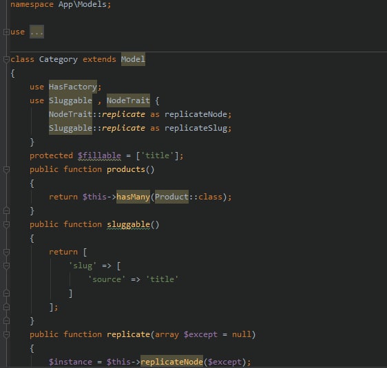Click NodeTrait before '::replicate as replicateNode'
This screenshot has width=387, height=368.
(70, 114)
